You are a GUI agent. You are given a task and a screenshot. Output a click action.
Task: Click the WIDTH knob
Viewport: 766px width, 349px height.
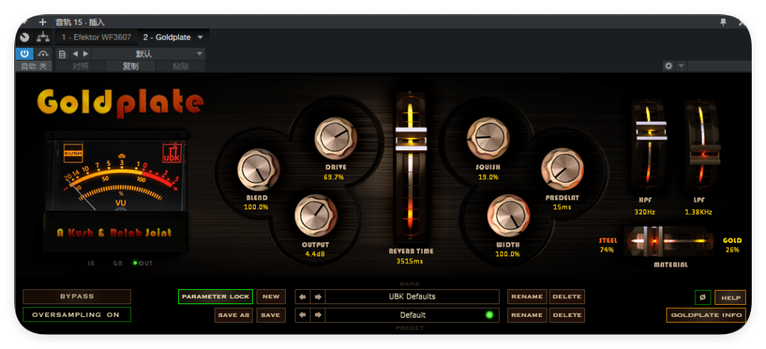(508, 216)
